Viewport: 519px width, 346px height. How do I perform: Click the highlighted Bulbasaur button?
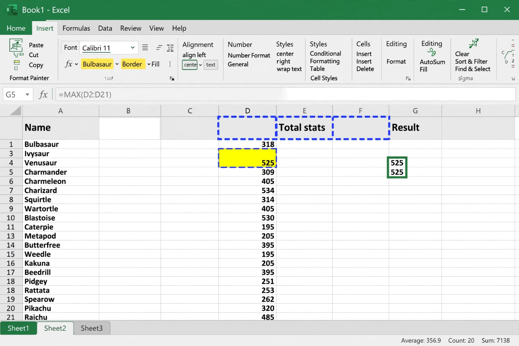coord(97,64)
